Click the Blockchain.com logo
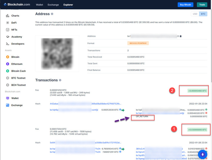This screenshot has width=212, height=160. (17, 4)
